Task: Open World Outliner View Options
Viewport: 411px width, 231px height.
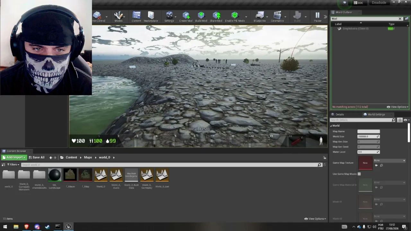Action: [x=398, y=107]
